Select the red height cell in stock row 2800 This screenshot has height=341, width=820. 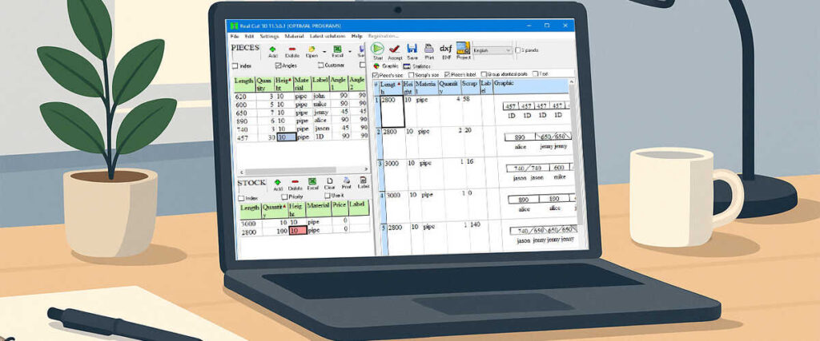pos(298,231)
